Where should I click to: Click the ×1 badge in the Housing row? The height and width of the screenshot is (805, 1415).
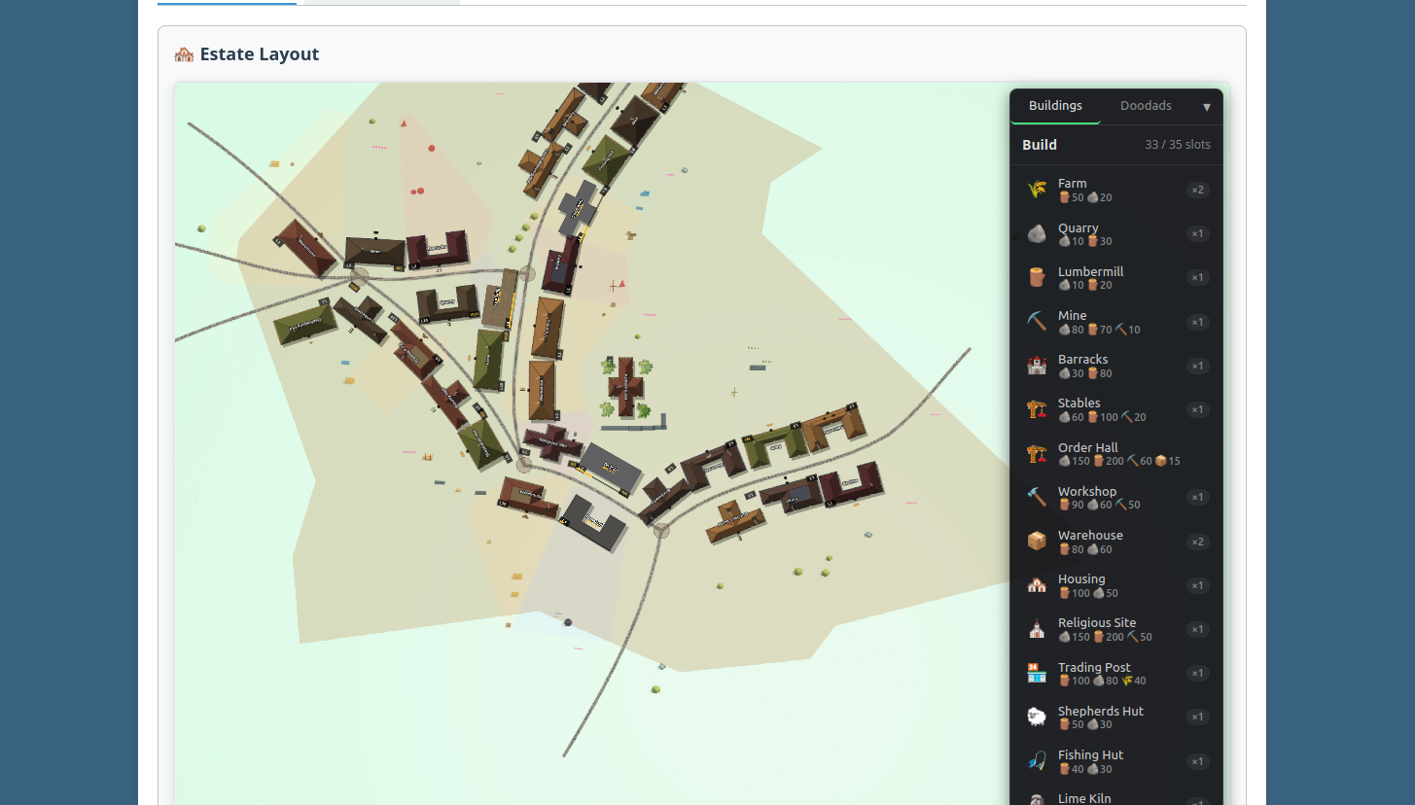click(x=1198, y=585)
